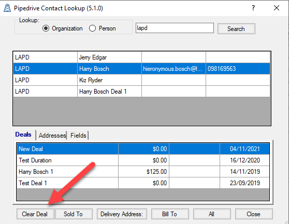Click the Search button
This screenshot has height=224, width=289.
tap(236, 29)
